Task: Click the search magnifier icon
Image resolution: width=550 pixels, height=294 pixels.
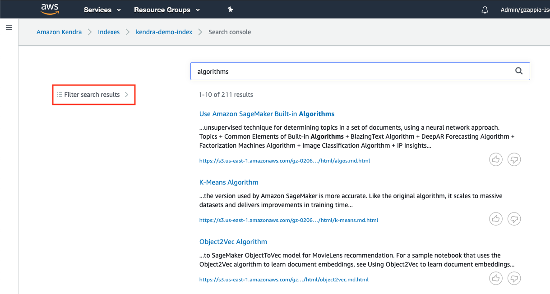Action: tap(519, 71)
